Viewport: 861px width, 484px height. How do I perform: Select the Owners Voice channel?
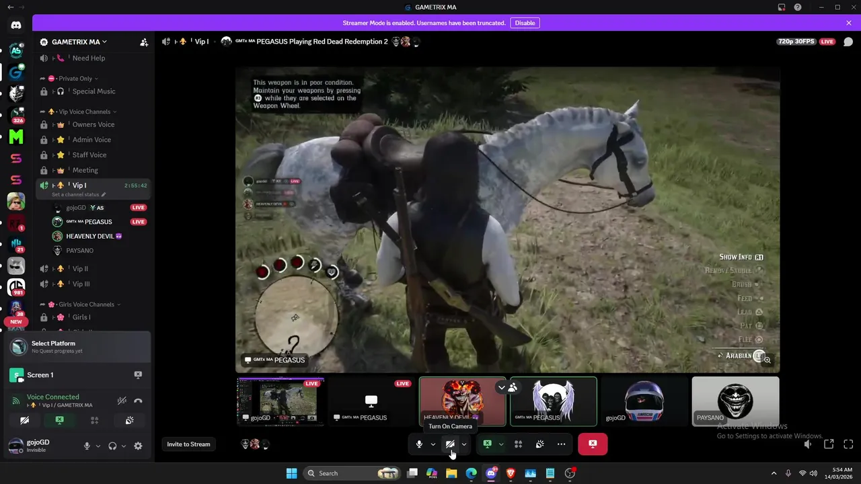(x=93, y=124)
